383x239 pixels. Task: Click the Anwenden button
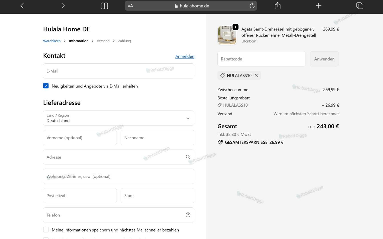point(324,59)
